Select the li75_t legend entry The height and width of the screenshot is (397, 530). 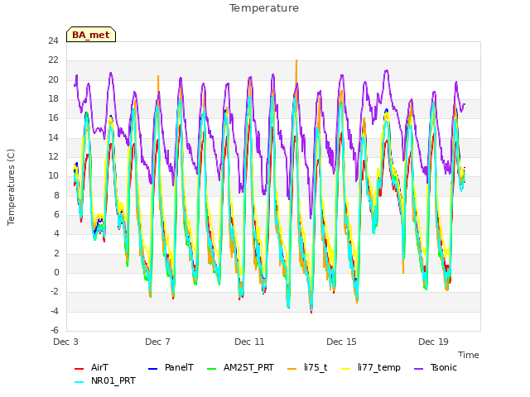(307, 367)
